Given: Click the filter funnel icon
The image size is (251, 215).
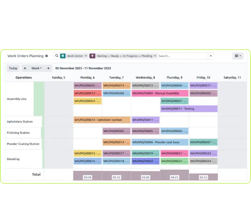Looking at the screenshot, I should coord(93,56).
